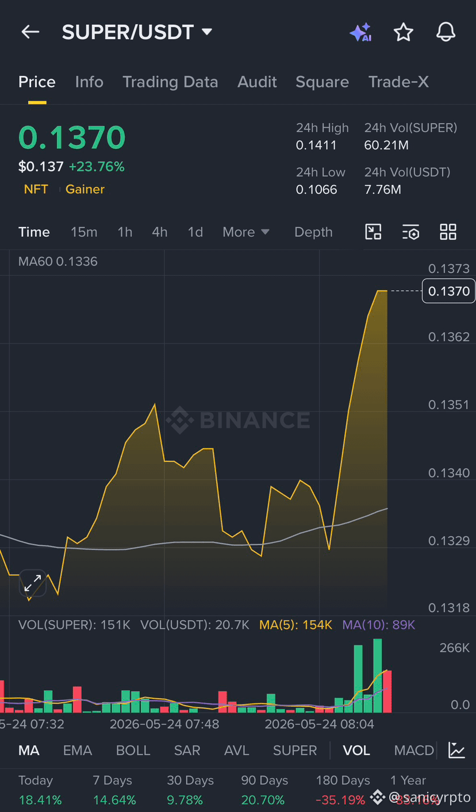This screenshot has width=476, height=812.
Task: Open the SUPER/USDT pair selector dropdown
Action: click(137, 32)
